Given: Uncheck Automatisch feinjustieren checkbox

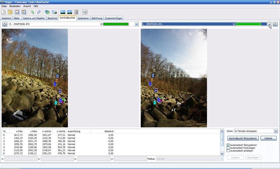Looking at the screenshot, I should click(x=228, y=145).
